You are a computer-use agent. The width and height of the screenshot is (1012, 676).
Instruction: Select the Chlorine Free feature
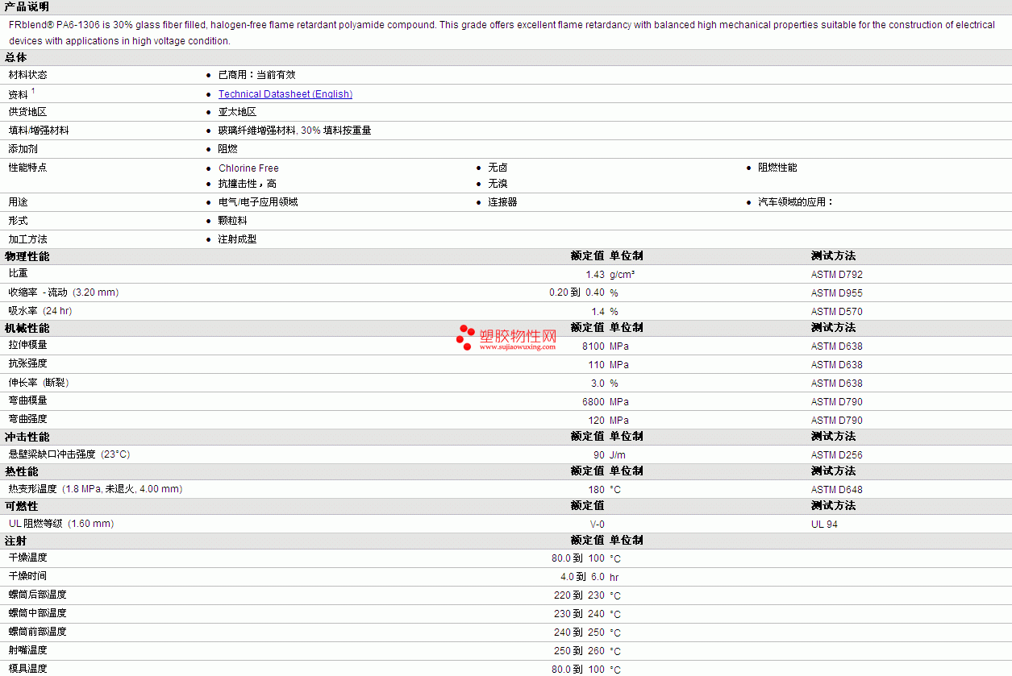click(x=248, y=168)
